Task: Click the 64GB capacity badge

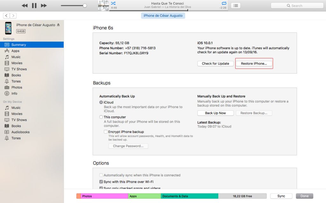Action: point(21,31)
